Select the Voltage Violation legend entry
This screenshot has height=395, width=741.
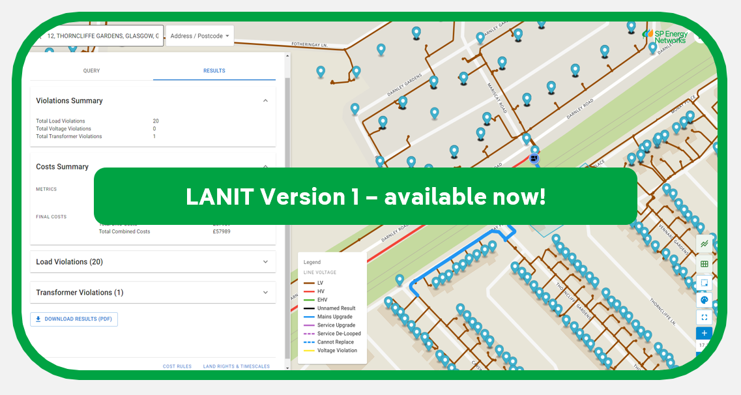coord(330,351)
